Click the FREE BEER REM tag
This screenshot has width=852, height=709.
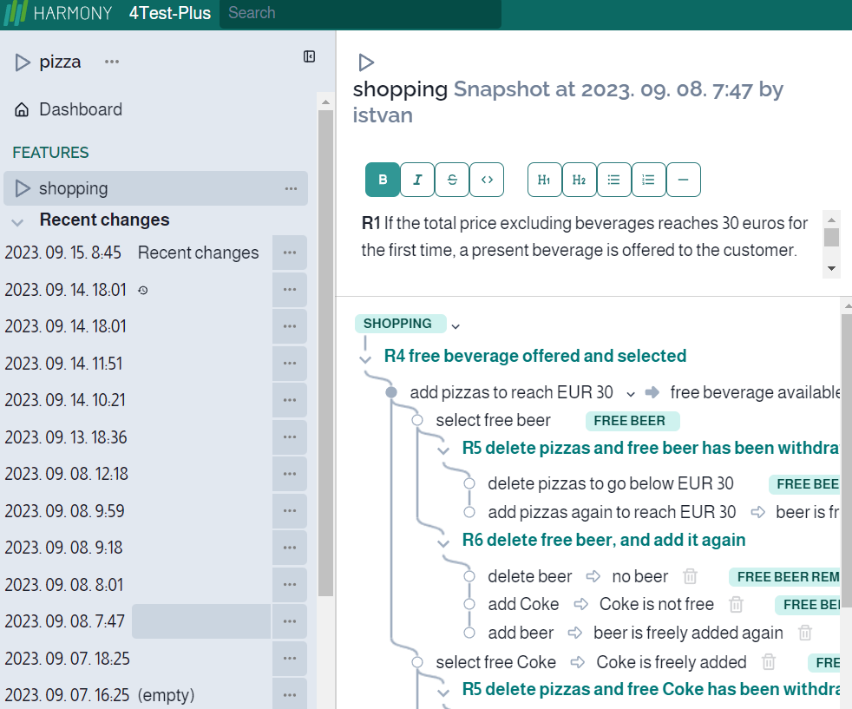(x=784, y=577)
